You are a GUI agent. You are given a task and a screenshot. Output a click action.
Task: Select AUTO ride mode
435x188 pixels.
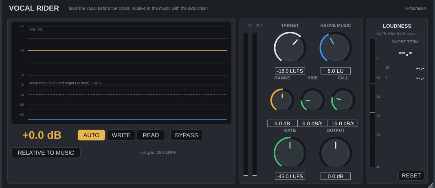tap(91, 135)
